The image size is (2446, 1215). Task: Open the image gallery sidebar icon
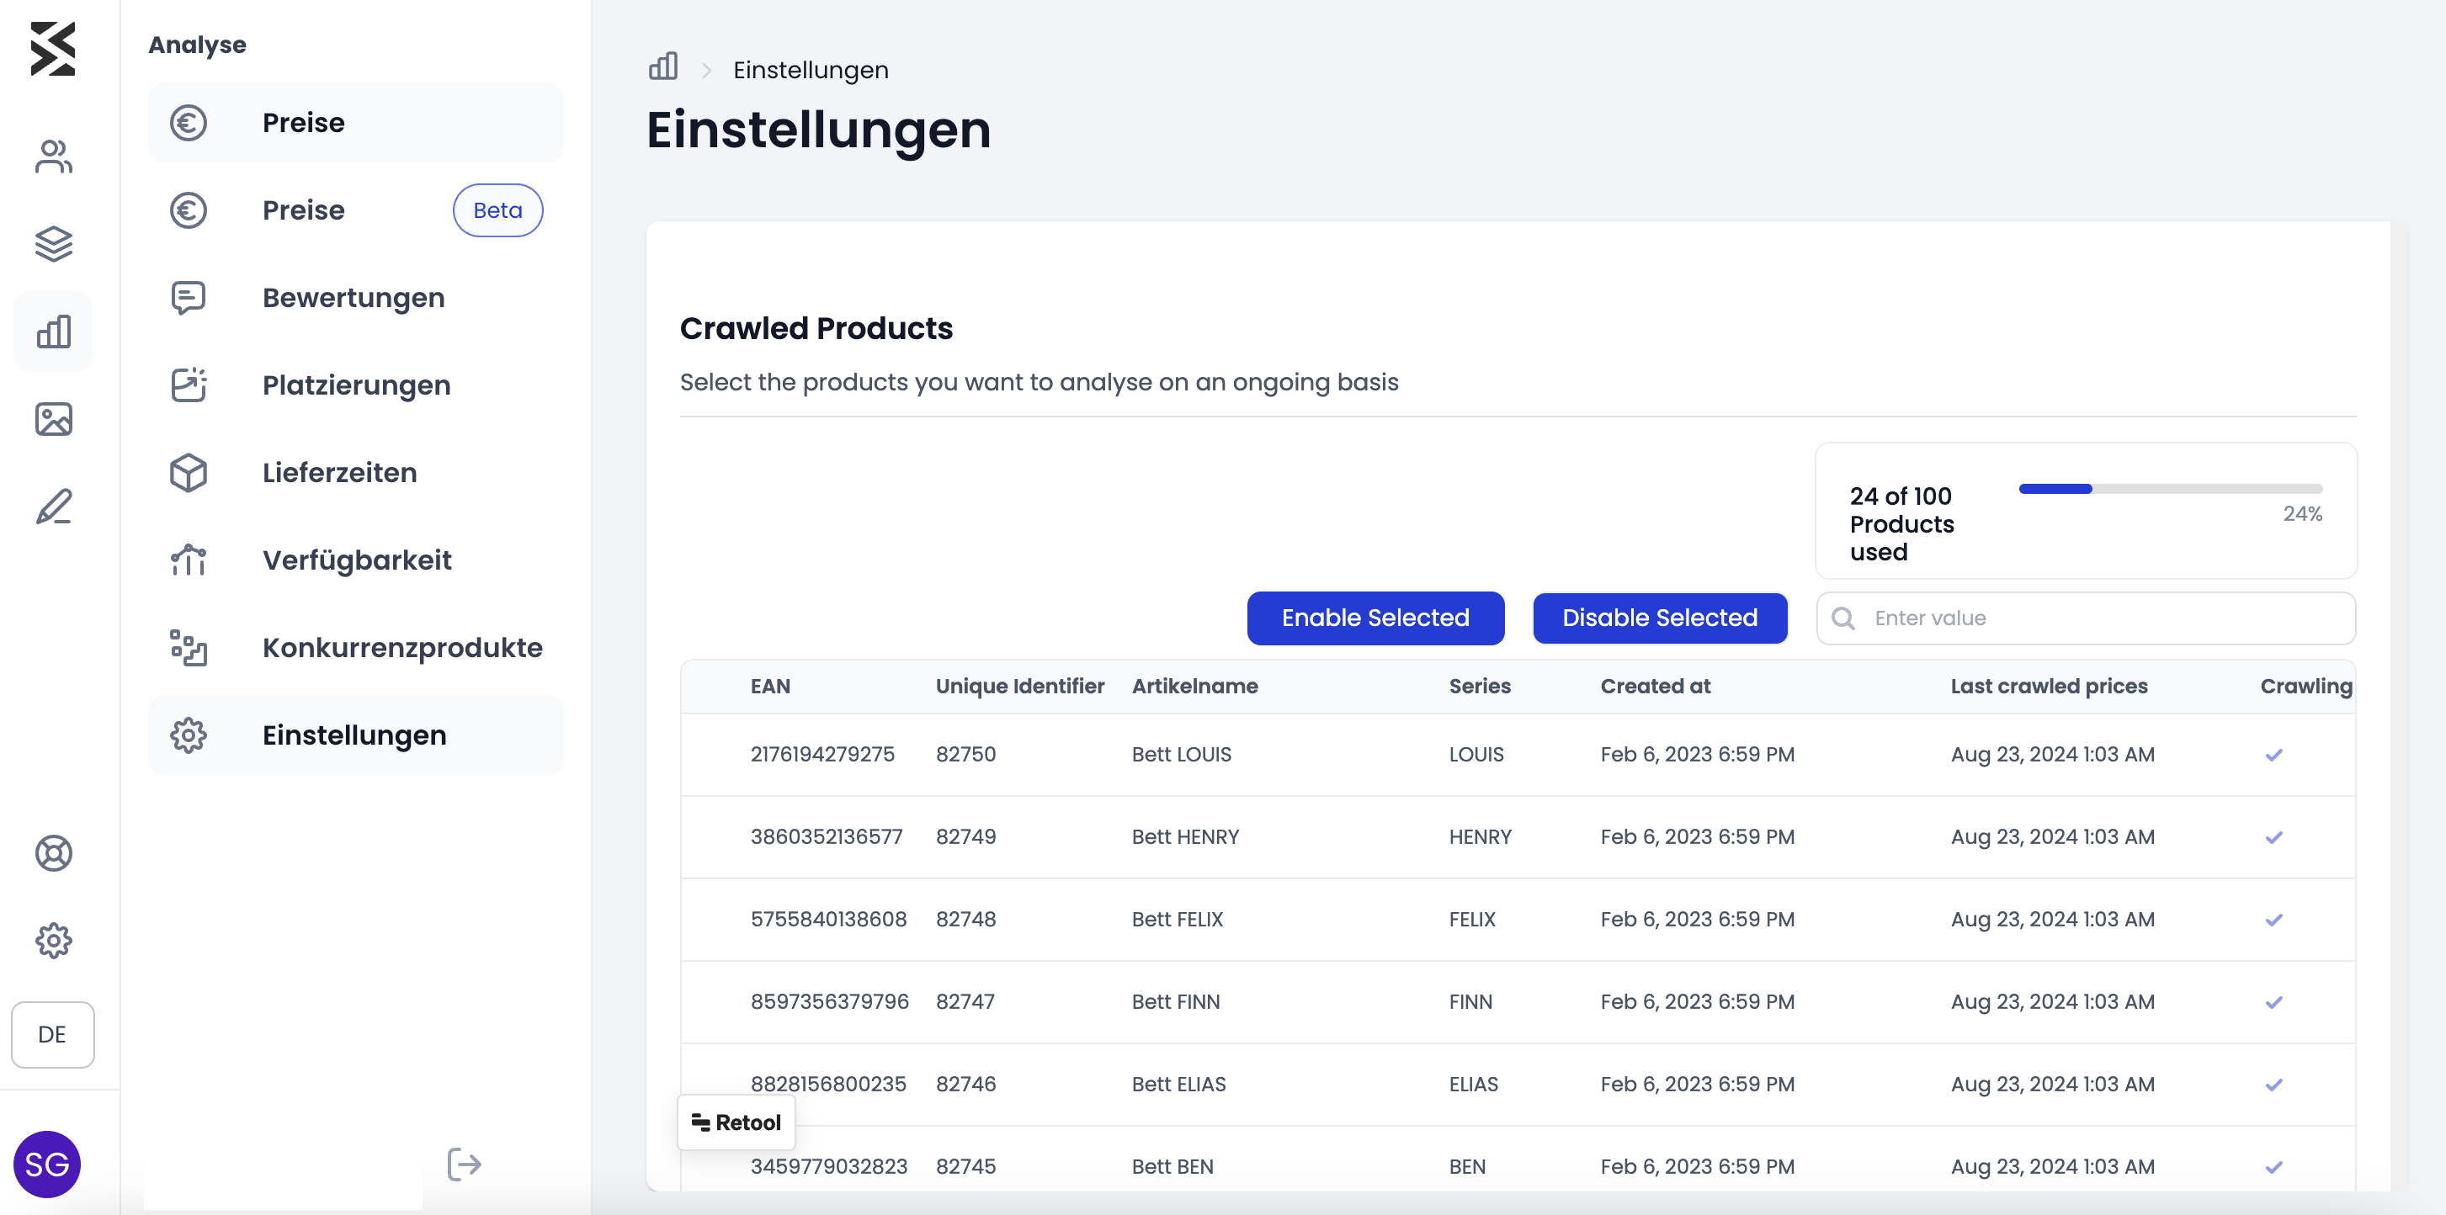[53, 419]
